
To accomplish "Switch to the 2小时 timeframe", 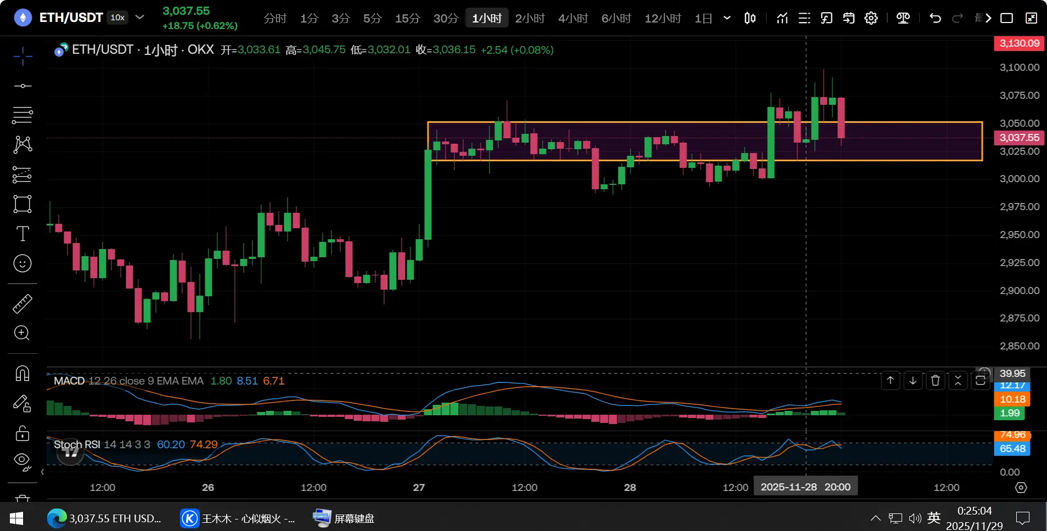I will (530, 19).
